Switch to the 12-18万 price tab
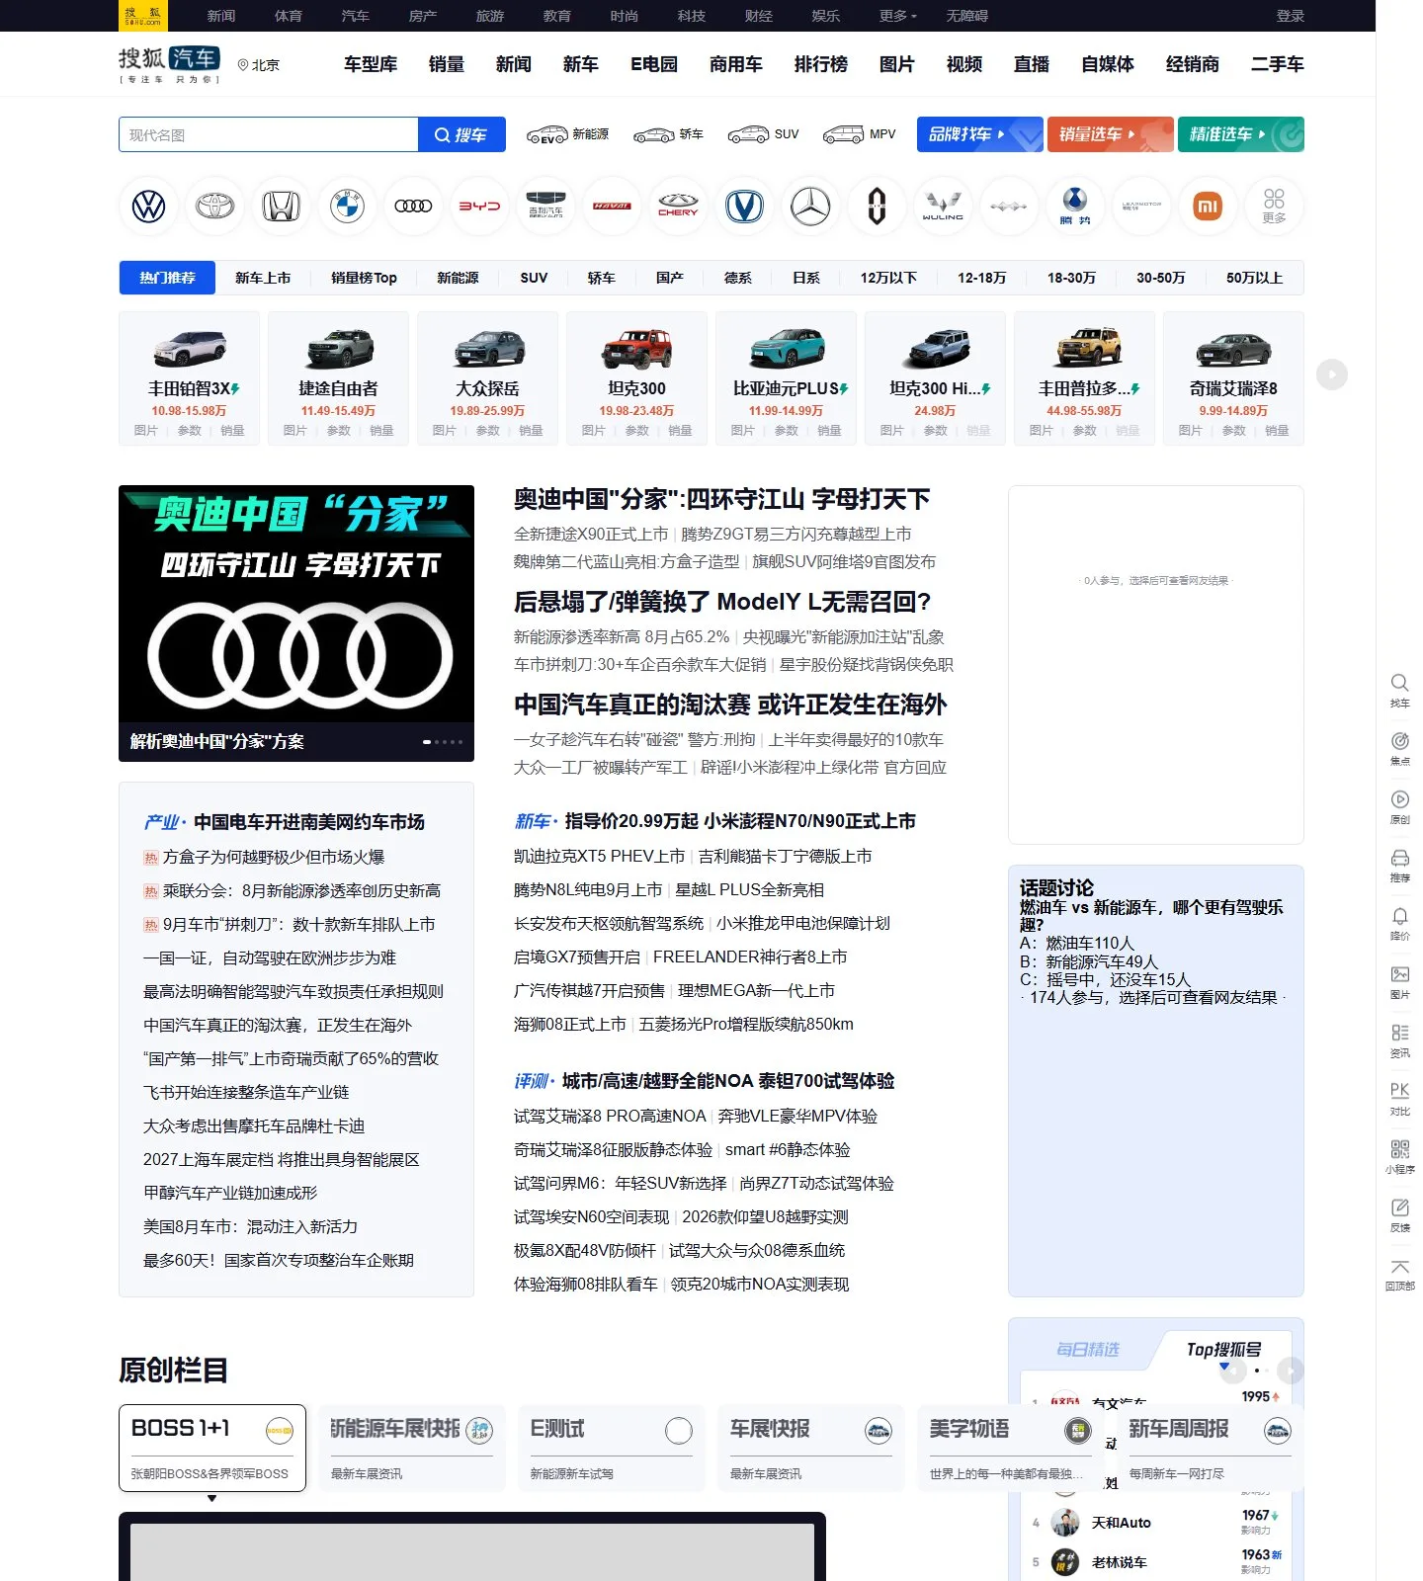This screenshot has height=1581, width=1423. click(x=981, y=278)
